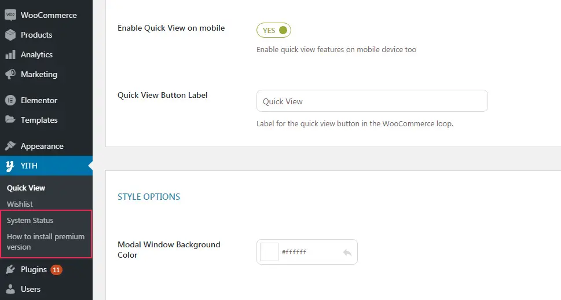
Task: Click the Plugins update count badge 11
Action: [56, 269]
